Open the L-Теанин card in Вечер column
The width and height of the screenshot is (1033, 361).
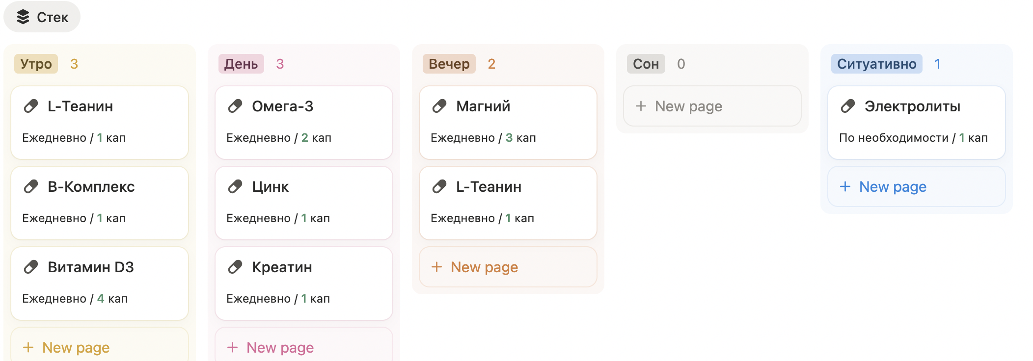[x=508, y=203]
